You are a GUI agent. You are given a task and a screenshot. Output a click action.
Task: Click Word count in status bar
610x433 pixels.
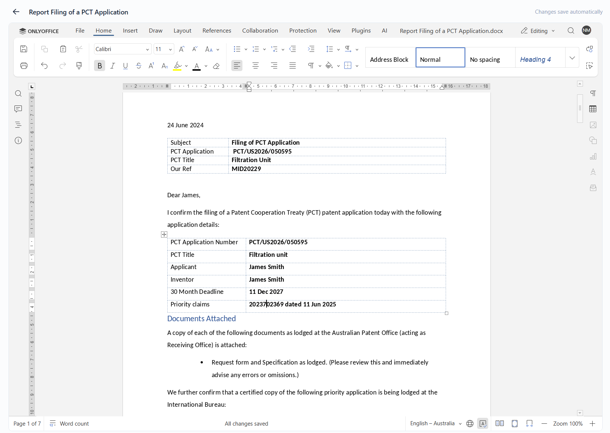pyautogui.click(x=70, y=423)
